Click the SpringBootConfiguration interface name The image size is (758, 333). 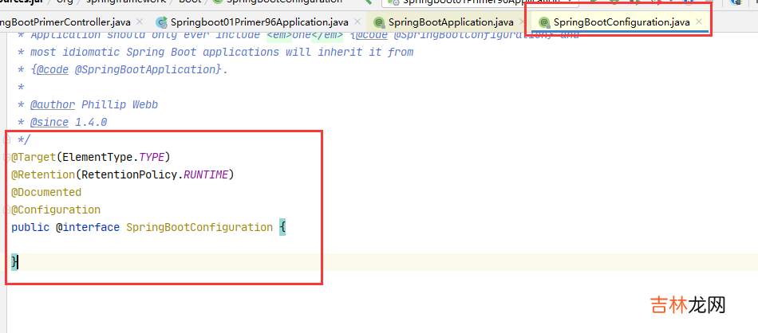pyautogui.click(x=199, y=227)
